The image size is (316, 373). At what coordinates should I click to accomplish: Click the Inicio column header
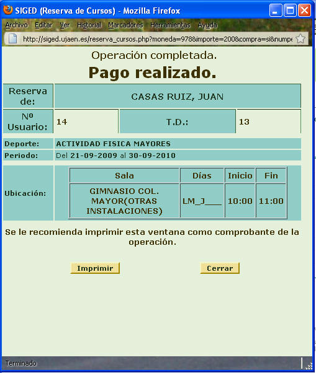point(240,175)
